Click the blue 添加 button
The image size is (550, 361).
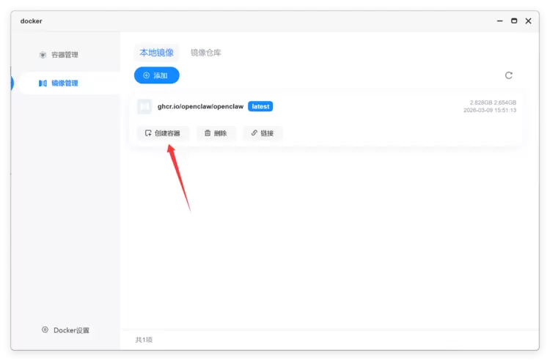[x=156, y=75]
